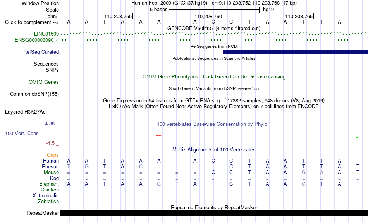
Task: Open the ENSG00000309014 gene label
Action: 37,40
